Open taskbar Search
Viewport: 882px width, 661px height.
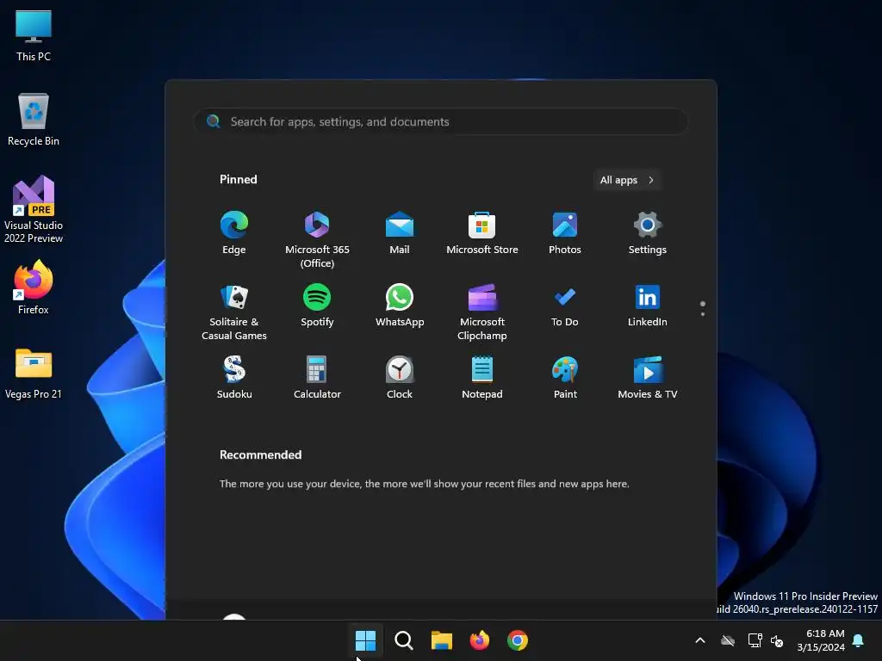click(403, 640)
